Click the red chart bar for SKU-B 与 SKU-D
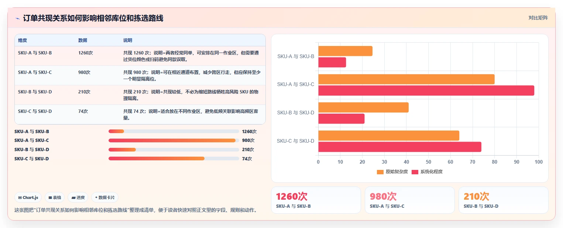Screen dimensions: 563x228 click(341, 119)
